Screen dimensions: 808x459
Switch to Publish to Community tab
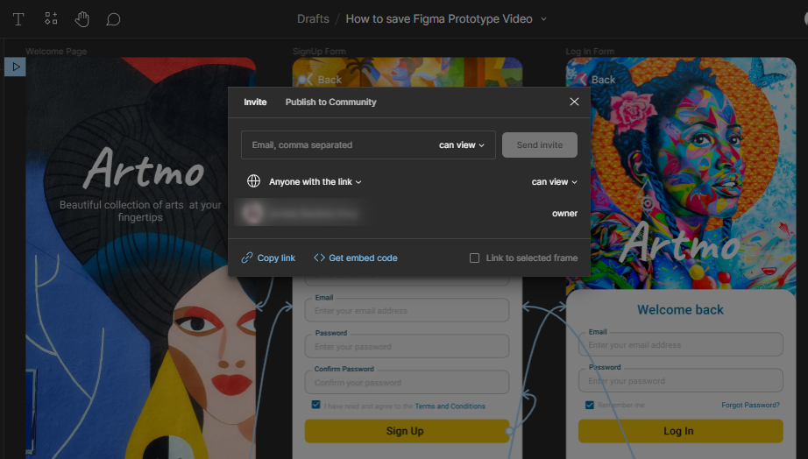pos(330,102)
